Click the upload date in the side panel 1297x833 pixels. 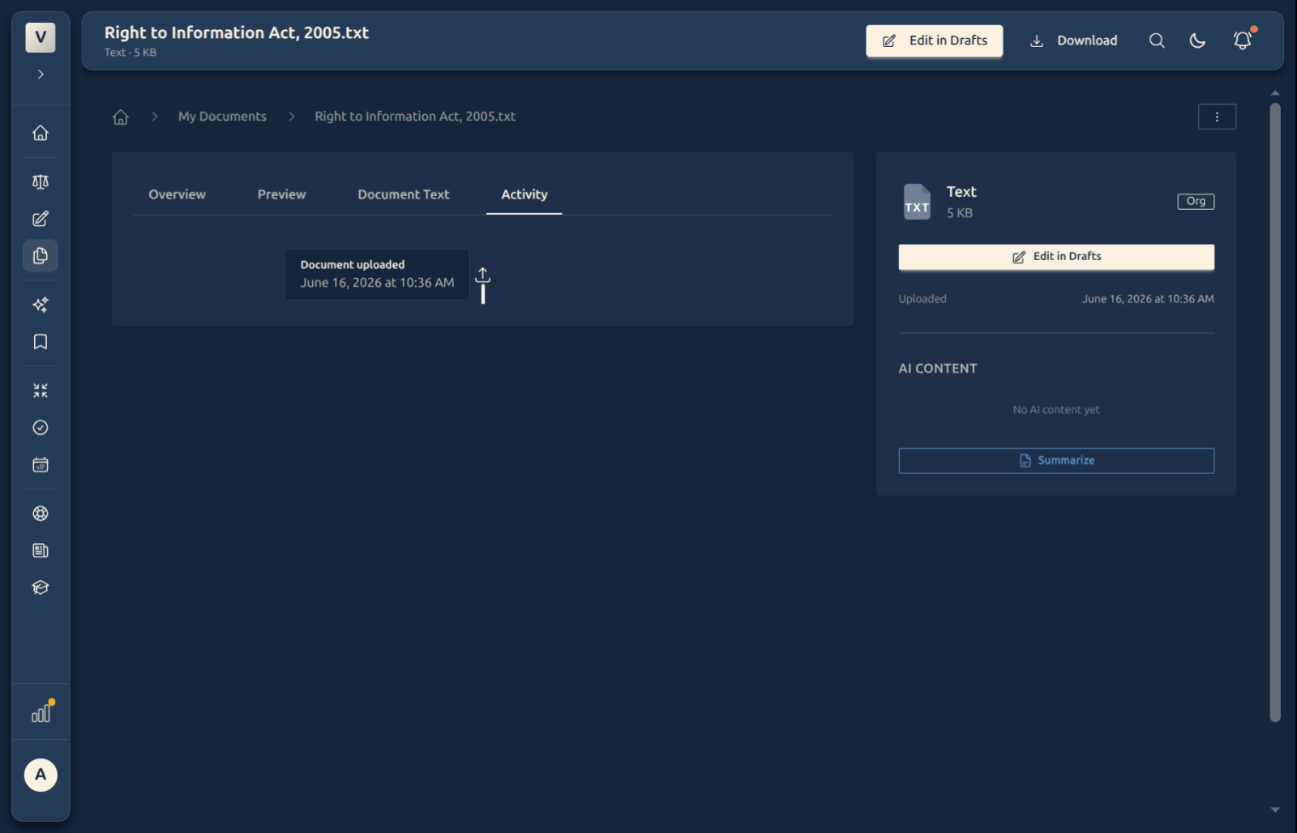(1148, 299)
